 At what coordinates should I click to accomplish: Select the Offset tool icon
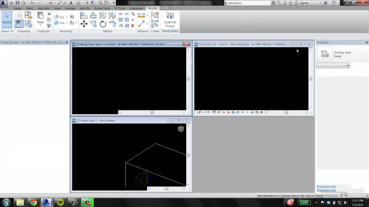coord(93,15)
